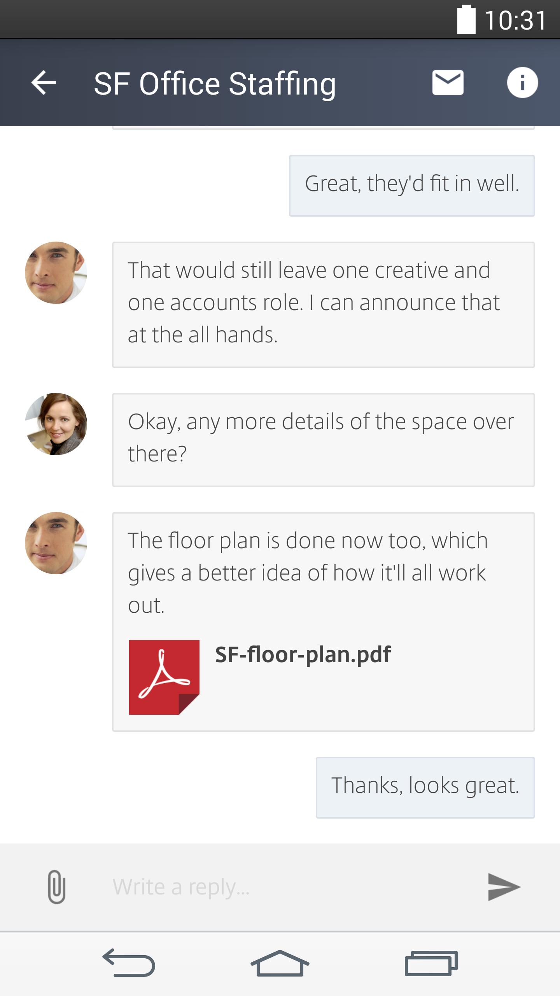Viewport: 560px width, 996px height.
Task: Tap the man's avatar beside the accounts role message
Action: 56,273
